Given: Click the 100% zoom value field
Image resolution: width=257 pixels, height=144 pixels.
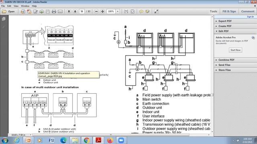Looking at the screenshot, I should (111, 12).
